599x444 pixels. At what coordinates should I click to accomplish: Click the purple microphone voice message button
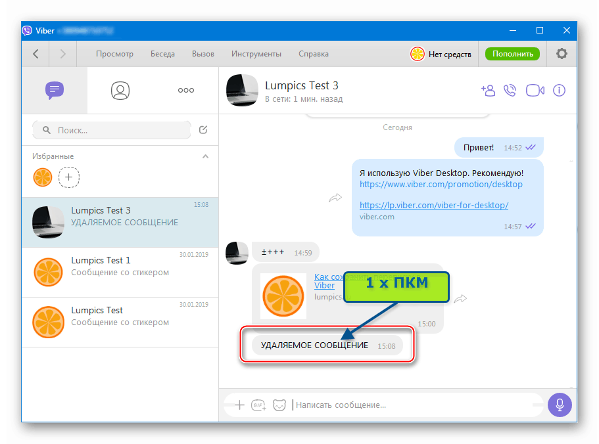(x=560, y=405)
